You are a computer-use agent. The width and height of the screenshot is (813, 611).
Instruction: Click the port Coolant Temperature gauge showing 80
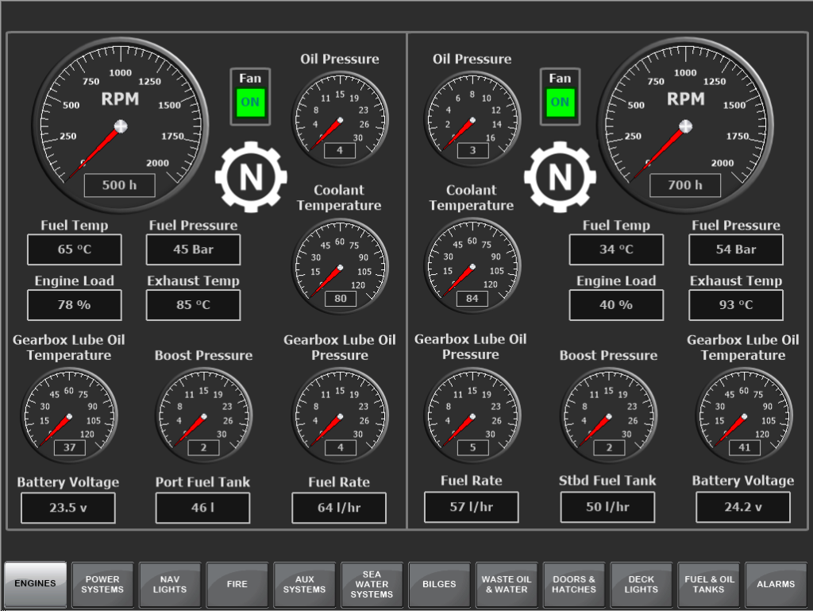pyautogui.click(x=340, y=267)
